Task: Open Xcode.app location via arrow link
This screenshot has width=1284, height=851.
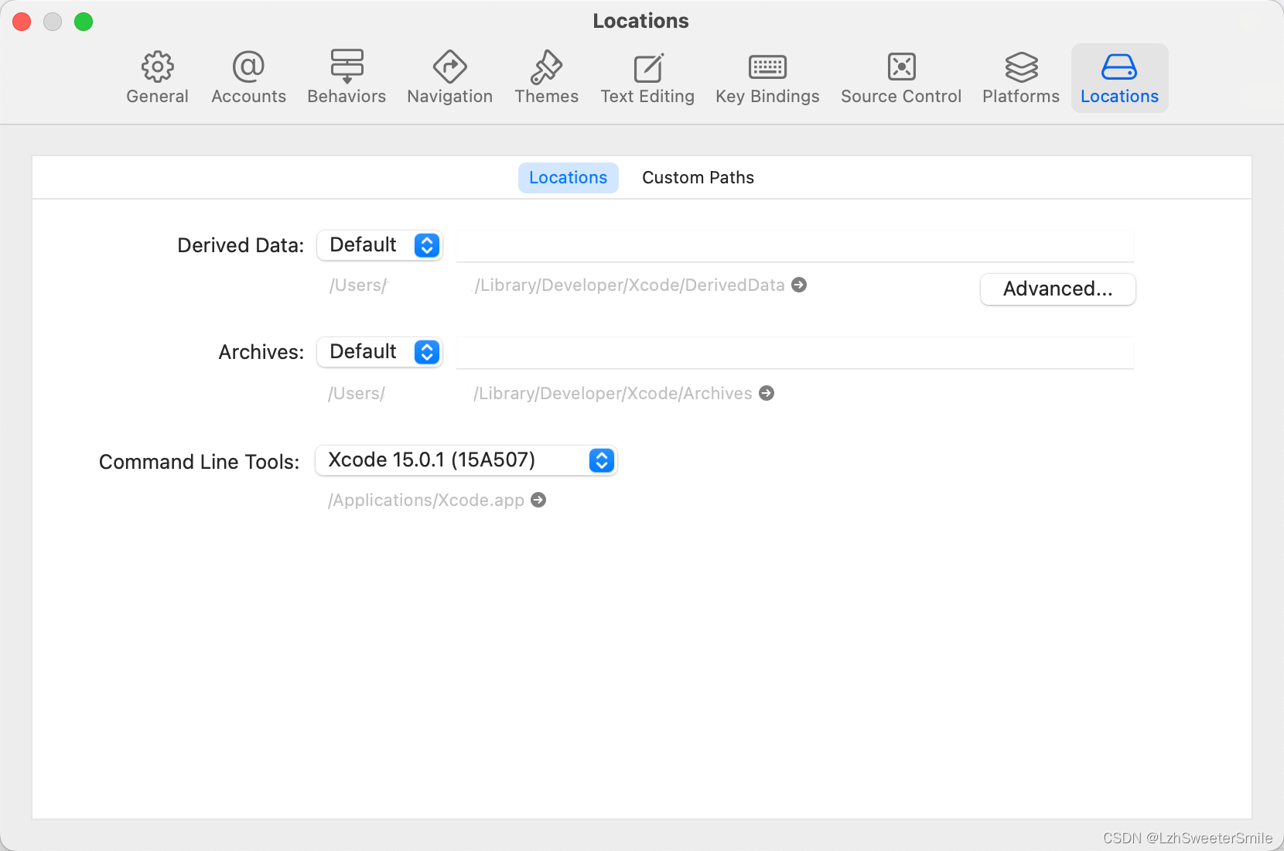Action: click(x=538, y=500)
